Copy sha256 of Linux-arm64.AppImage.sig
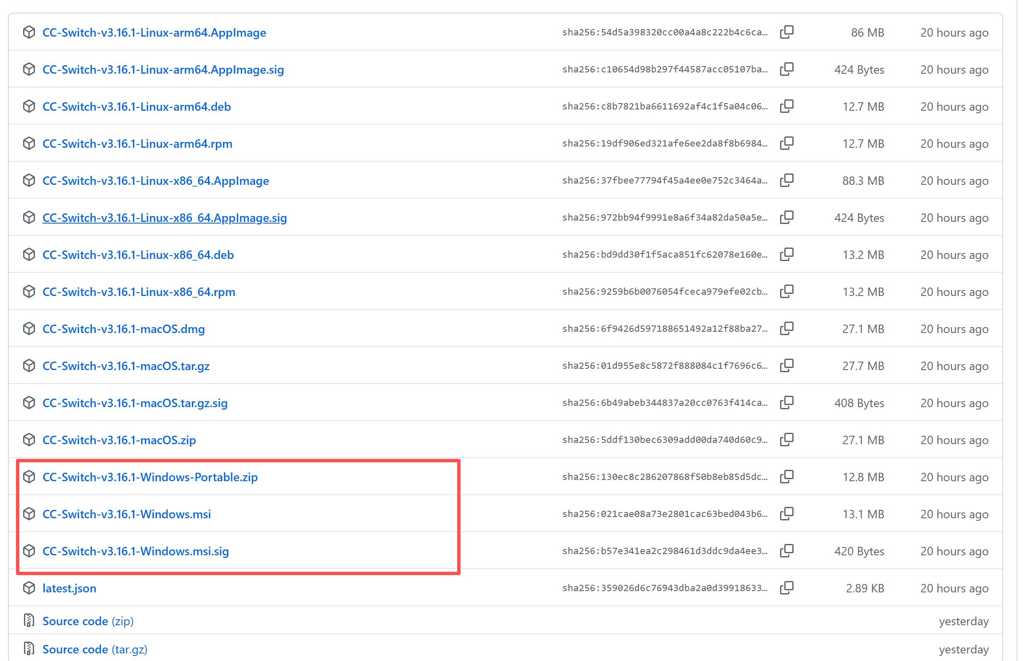This screenshot has height=661, width=1023. coord(786,69)
